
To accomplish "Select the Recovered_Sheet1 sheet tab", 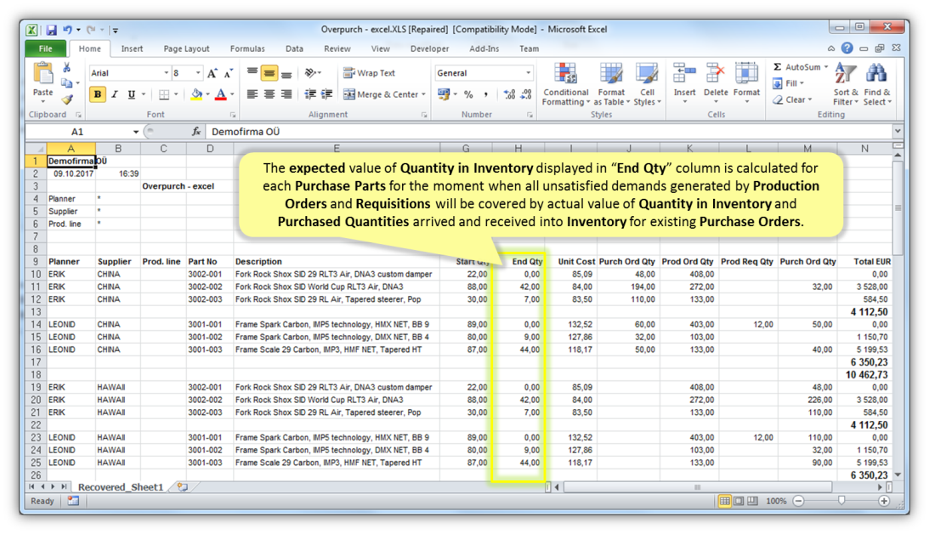I will pyautogui.click(x=120, y=487).
